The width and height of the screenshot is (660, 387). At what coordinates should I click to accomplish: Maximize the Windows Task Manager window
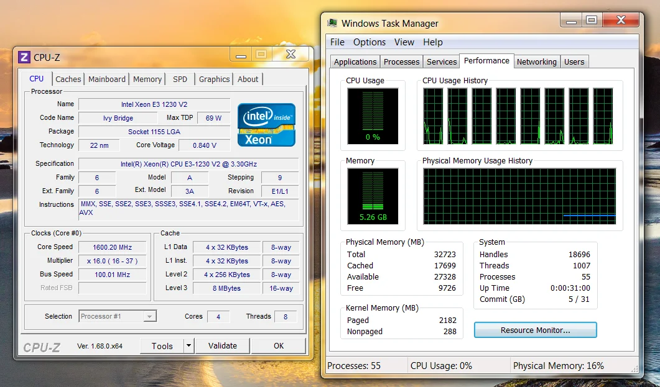(x=592, y=20)
